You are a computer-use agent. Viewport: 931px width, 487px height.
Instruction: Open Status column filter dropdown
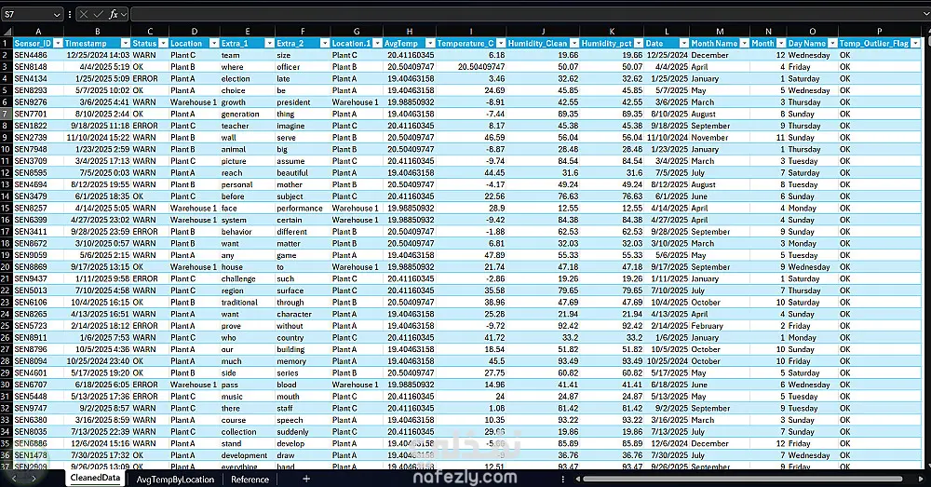click(x=162, y=44)
